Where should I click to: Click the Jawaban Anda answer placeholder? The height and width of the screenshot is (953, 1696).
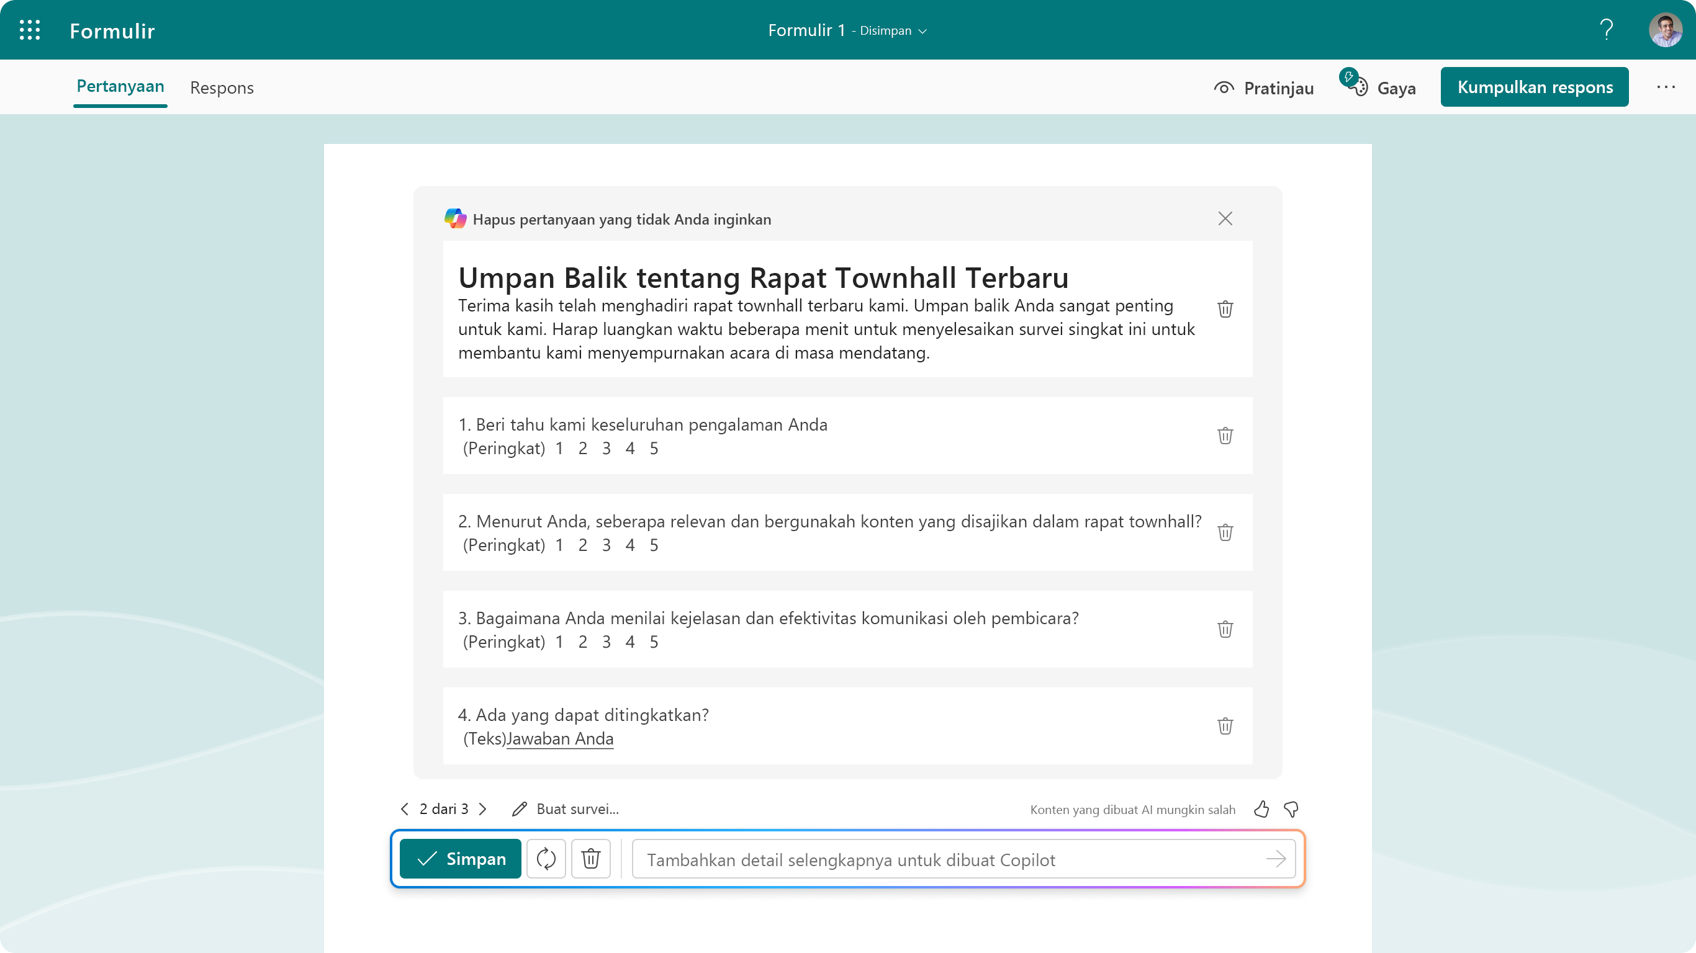559,738
